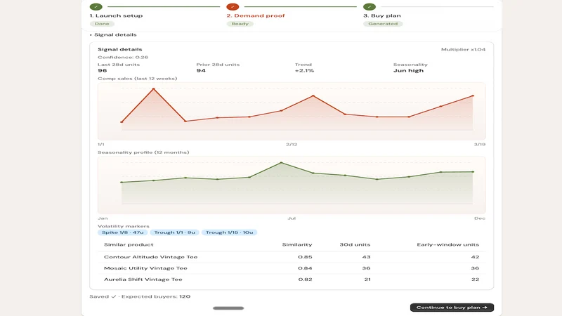Viewport: 562px width, 316px height.
Task: Select the Trough 1/1 · 9u marker chip
Action: coord(174,232)
